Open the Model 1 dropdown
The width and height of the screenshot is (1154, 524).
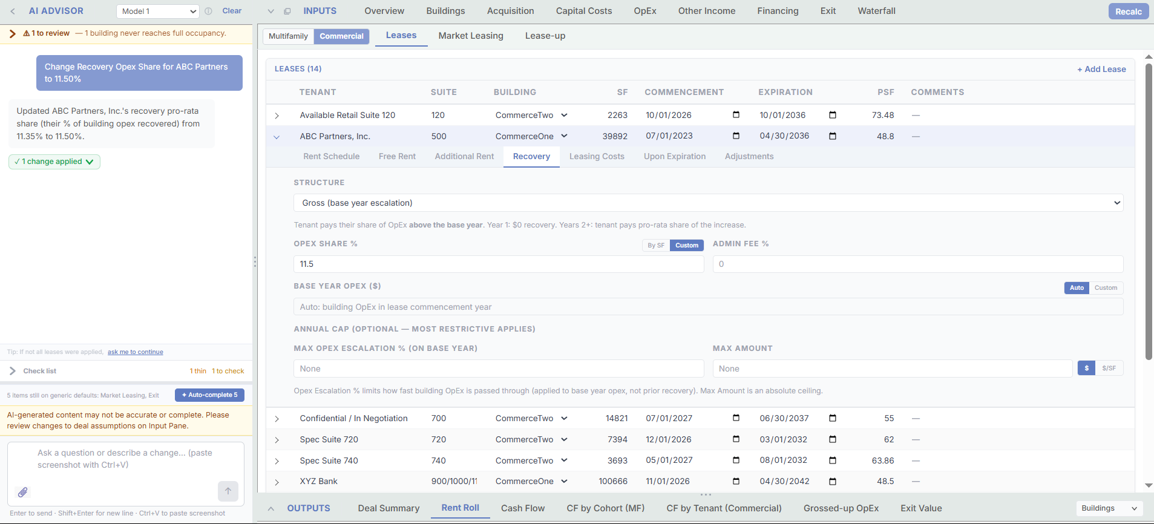coord(157,11)
